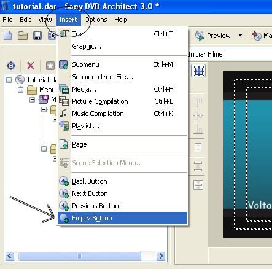This screenshot has height=269, width=272.
Task: Select the Menu folder tree item
Action: (x=47, y=90)
